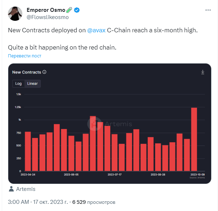The height and width of the screenshot is (211, 218).
Task: Click Emperor Osmo profile avatar
Action: pyautogui.click(x=15, y=14)
